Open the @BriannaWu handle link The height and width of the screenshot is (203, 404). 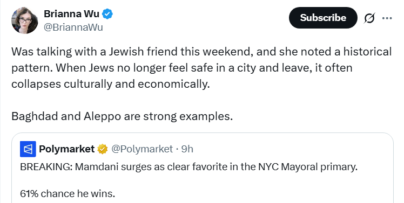(73, 27)
